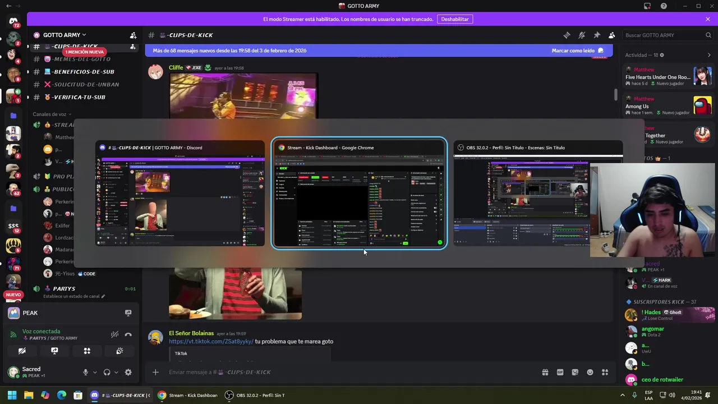Click the plus attach button in message bar
The width and height of the screenshot is (718, 404).
(x=155, y=372)
